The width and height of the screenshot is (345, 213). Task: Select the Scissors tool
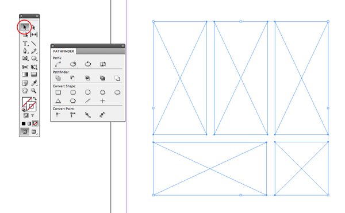tap(25, 67)
